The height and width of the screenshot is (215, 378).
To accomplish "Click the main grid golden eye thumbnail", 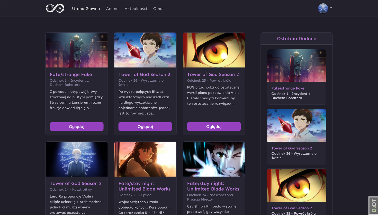I will (214, 50).
